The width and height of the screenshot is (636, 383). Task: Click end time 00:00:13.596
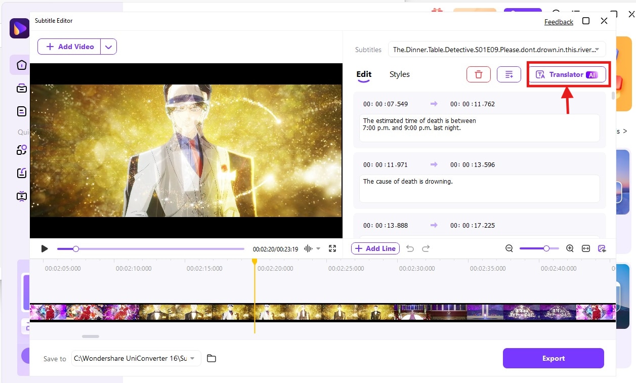click(473, 165)
